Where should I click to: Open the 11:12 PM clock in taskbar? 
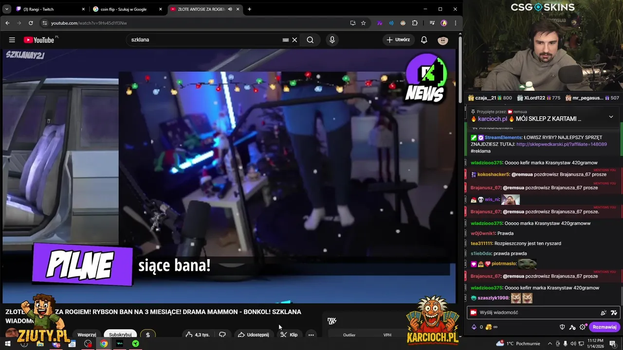click(x=595, y=344)
